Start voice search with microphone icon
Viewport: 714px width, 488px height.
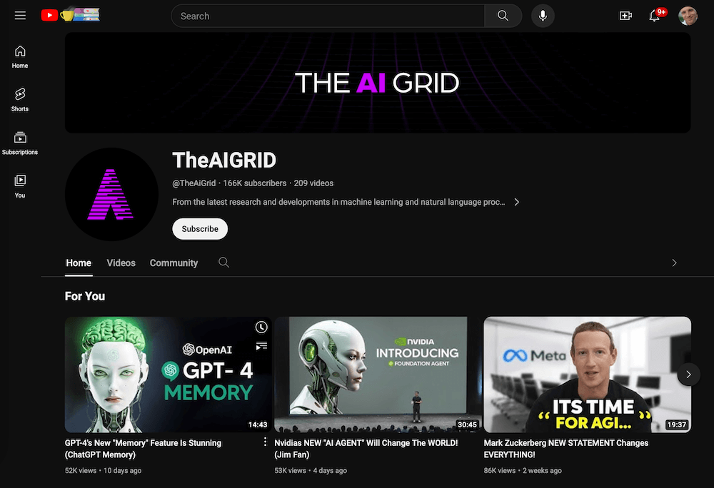543,16
